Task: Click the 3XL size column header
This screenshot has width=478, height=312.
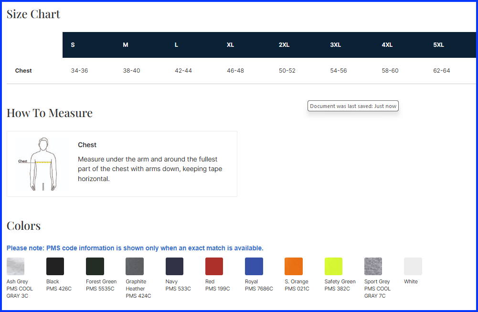Action: (x=335, y=45)
